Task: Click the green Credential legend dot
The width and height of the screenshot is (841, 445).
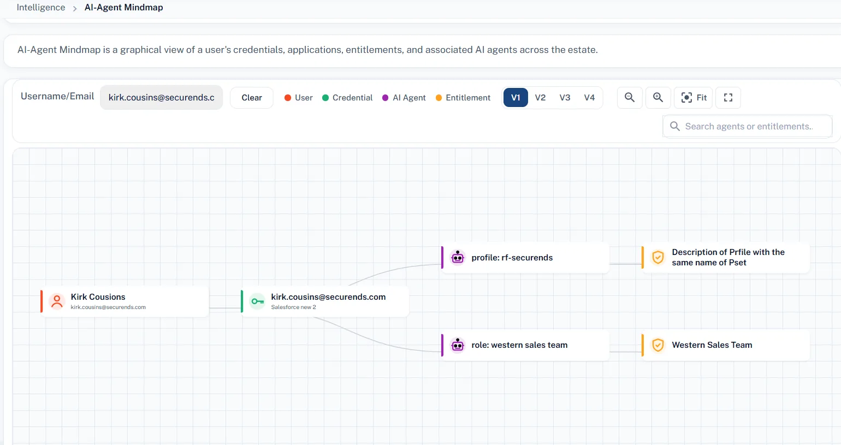Action: tap(325, 98)
